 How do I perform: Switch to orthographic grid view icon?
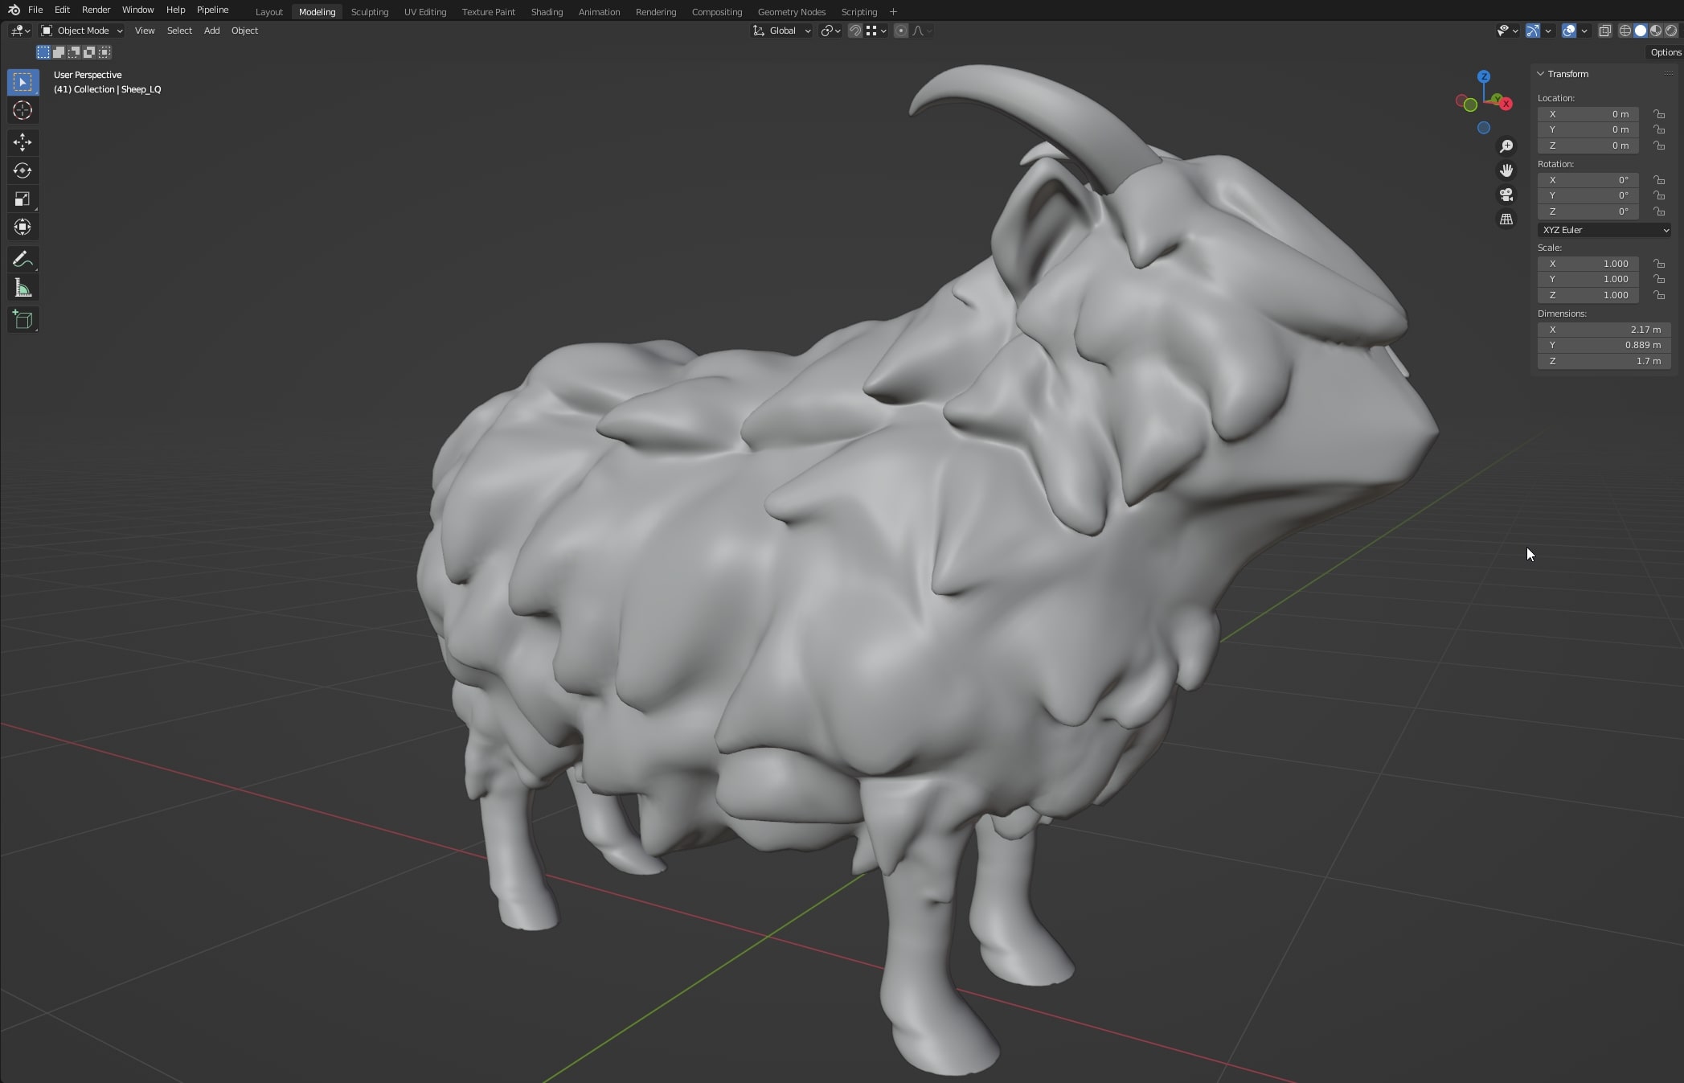[x=1506, y=219]
